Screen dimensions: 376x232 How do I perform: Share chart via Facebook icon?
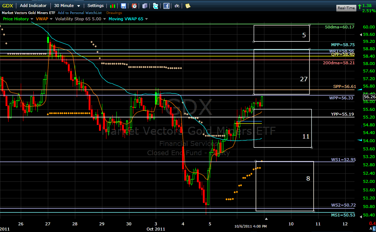coord(166,6)
